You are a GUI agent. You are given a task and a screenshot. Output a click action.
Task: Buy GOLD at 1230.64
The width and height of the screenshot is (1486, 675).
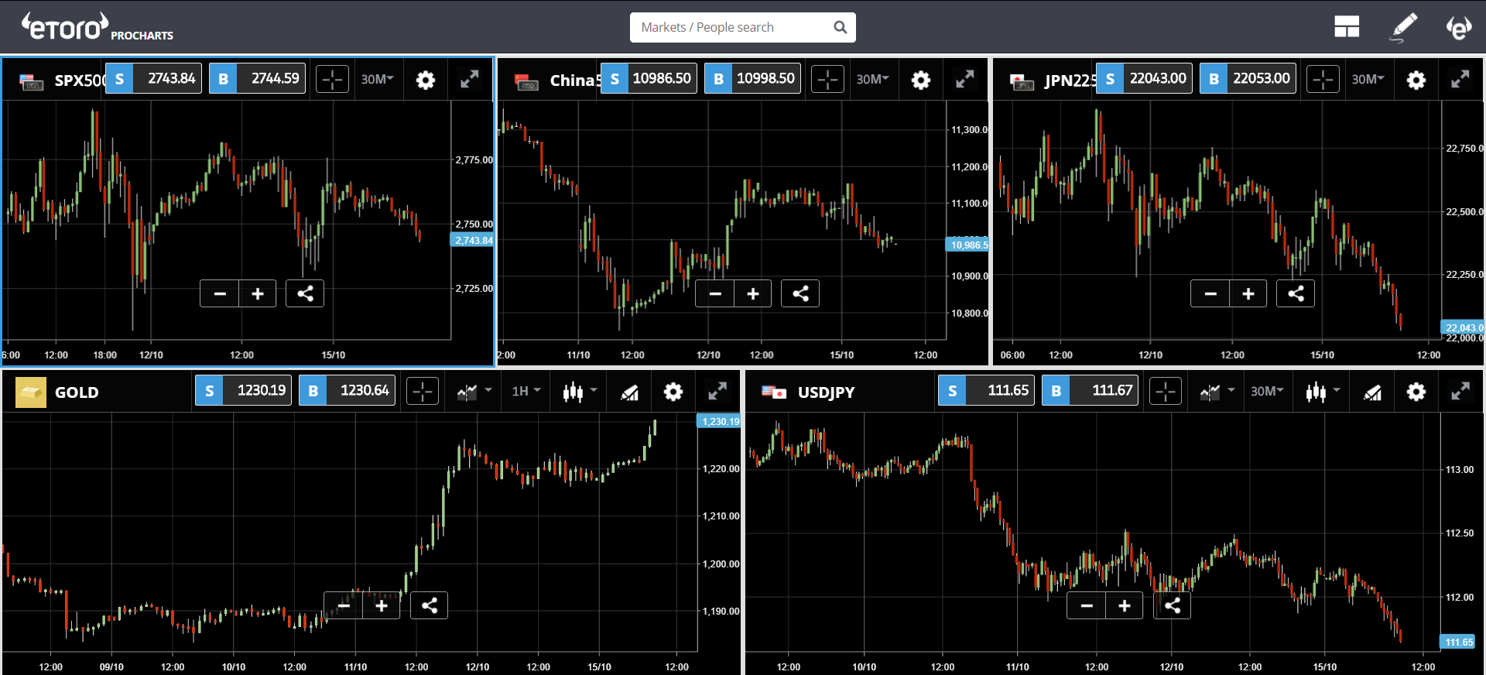coord(347,390)
